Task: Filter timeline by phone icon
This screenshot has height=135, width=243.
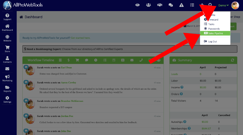Action: coord(141,60)
